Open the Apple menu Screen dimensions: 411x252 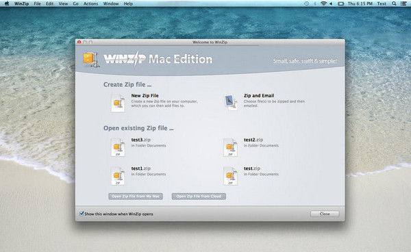7,3
